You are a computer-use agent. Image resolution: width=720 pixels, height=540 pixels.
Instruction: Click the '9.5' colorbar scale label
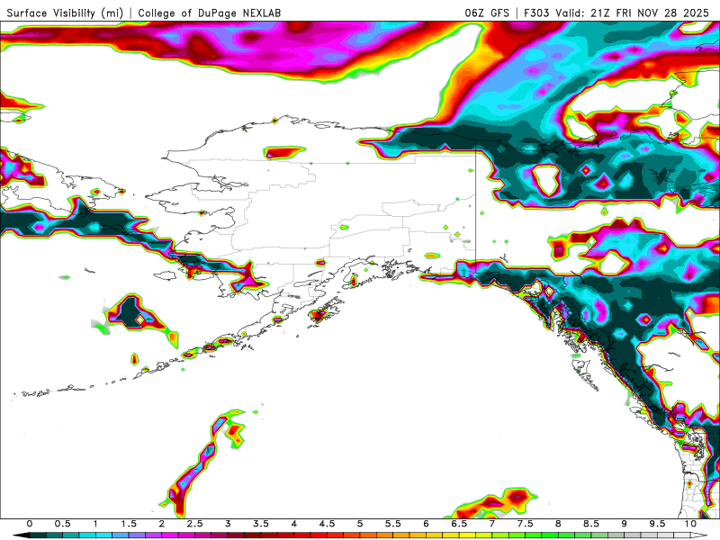tap(658, 524)
